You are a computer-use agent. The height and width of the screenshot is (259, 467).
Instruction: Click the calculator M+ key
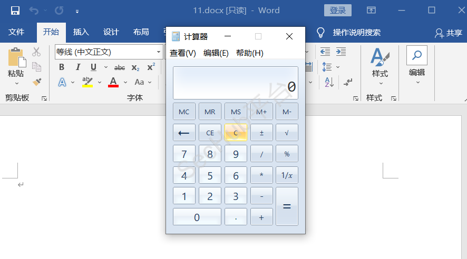click(x=261, y=112)
